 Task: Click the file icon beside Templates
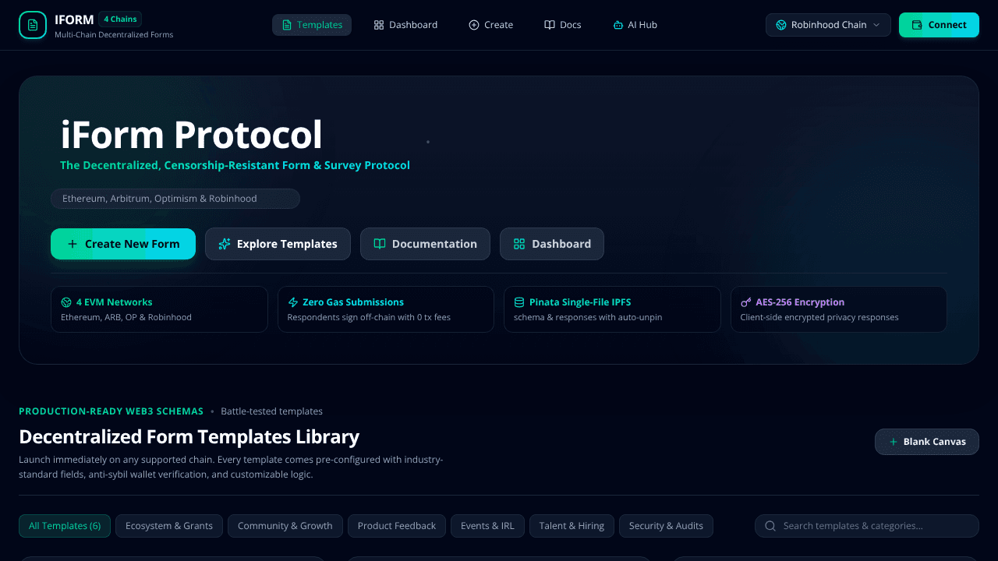coord(287,25)
